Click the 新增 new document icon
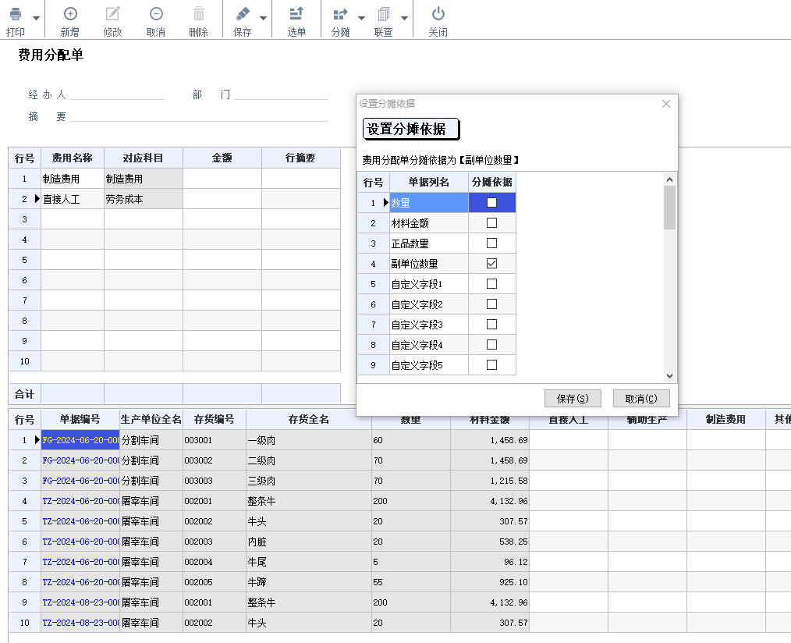Image resolution: width=791 pixels, height=643 pixels. (70, 13)
